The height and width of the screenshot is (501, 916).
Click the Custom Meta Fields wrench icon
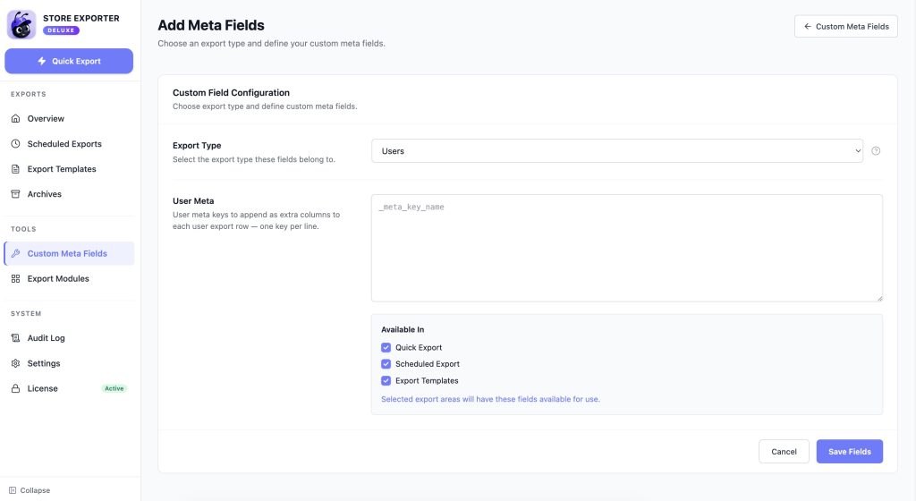pos(16,253)
